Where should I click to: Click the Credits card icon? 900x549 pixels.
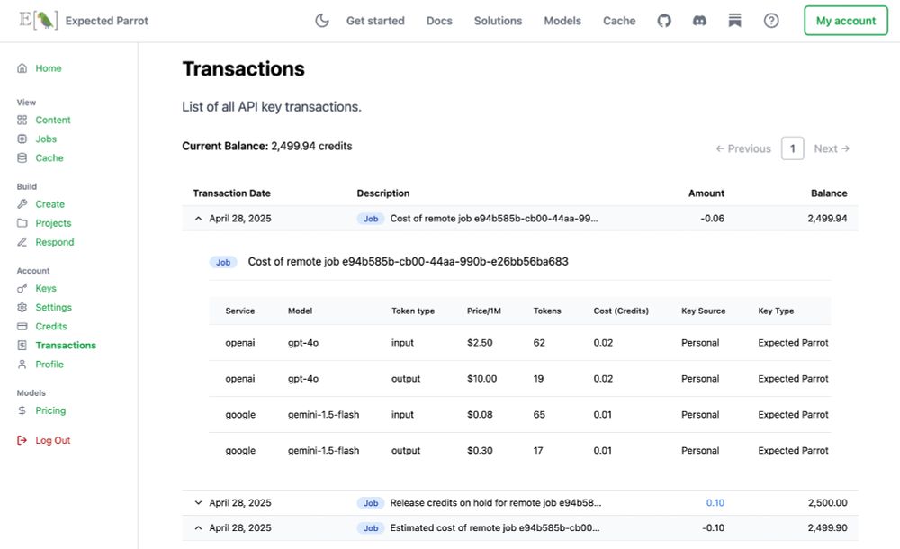tap(22, 326)
